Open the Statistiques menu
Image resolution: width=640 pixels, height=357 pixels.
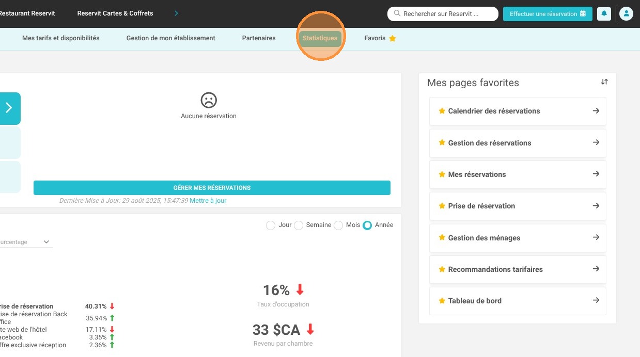click(x=320, y=38)
